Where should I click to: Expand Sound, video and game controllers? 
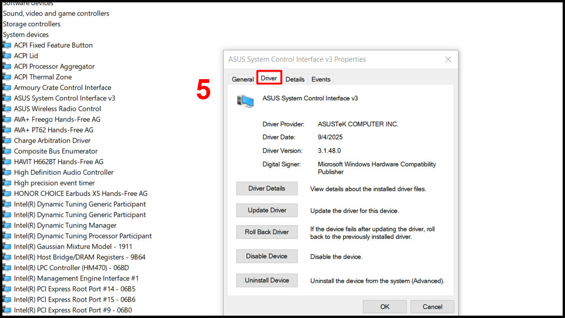(56, 13)
